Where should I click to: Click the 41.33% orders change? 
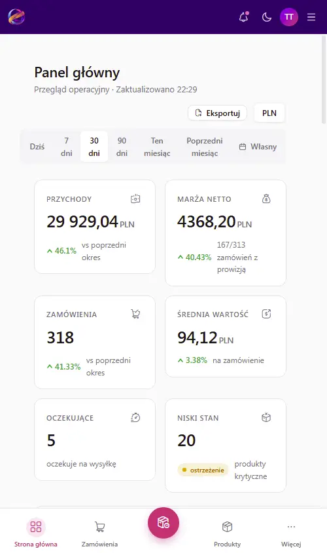(63, 366)
